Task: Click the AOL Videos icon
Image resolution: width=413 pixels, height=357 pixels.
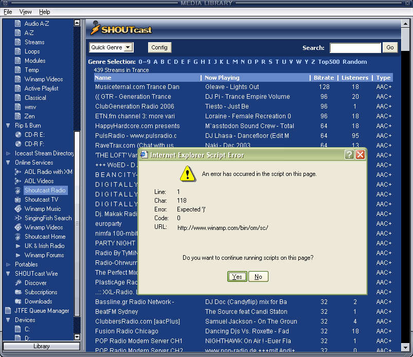Action: coord(18,181)
